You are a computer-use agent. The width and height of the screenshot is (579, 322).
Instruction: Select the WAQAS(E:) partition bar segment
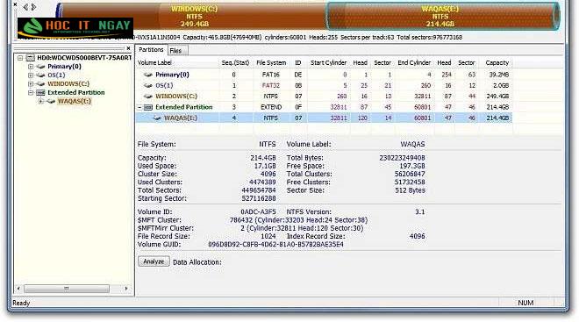coord(442,17)
